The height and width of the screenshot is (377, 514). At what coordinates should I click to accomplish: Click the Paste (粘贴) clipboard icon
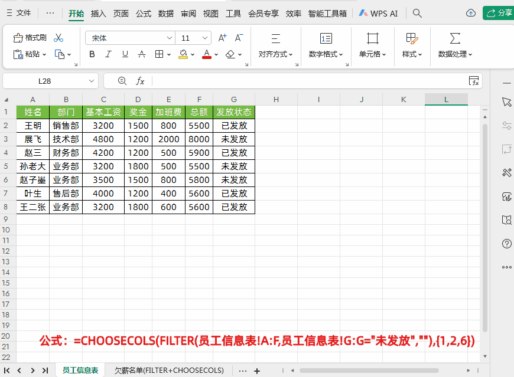tap(18, 54)
